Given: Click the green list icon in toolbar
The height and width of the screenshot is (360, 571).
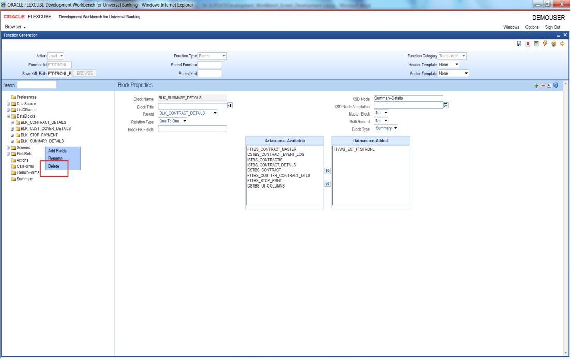Looking at the screenshot, I should click(x=536, y=44).
